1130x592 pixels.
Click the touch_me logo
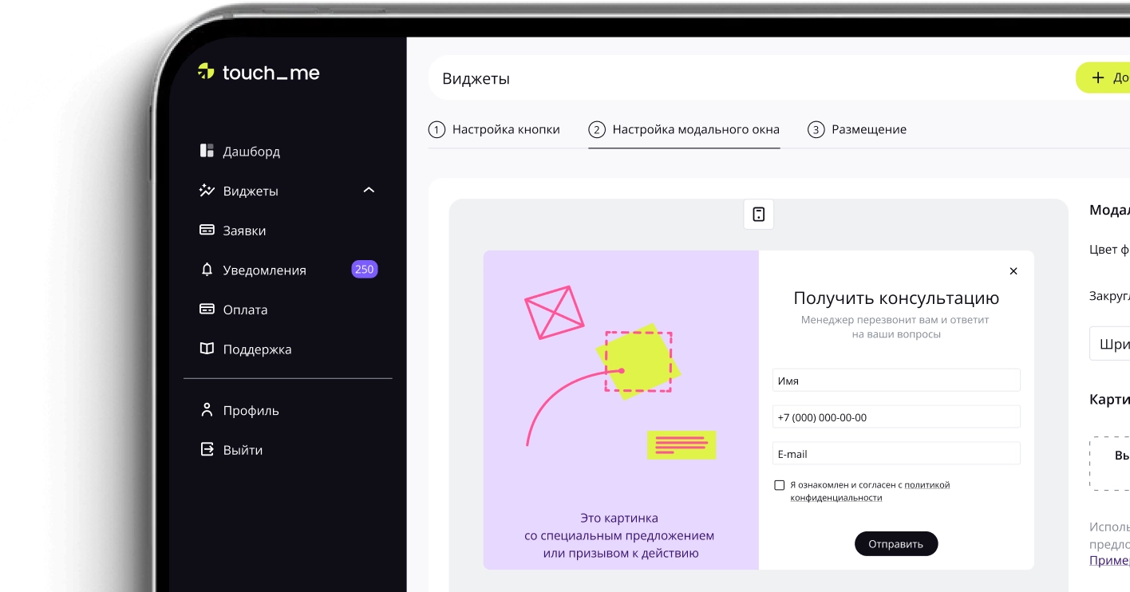(x=257, y=72)
